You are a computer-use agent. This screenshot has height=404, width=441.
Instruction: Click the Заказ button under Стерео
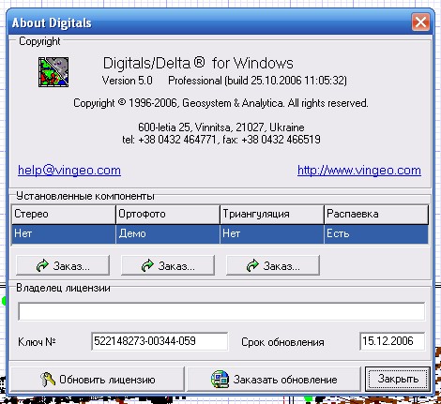(x=63, y=265)
